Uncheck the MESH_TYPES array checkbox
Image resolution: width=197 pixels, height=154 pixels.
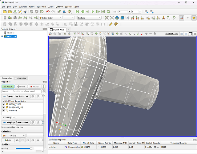pos(4,104)
